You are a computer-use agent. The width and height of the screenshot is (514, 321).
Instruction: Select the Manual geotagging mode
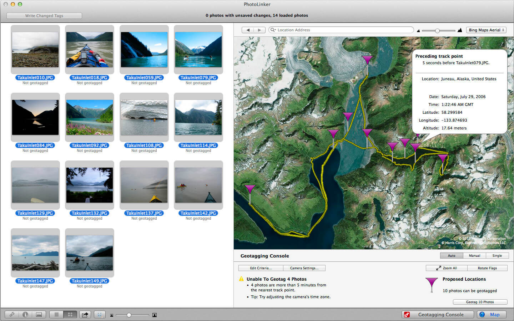pyautogui.click(x=474, y=255)
